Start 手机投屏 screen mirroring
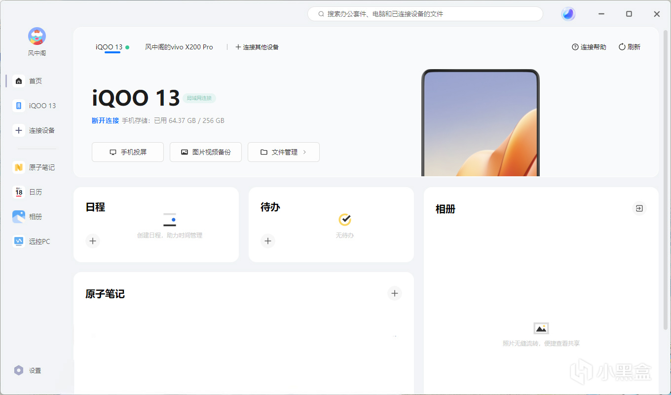Viewport: 671px width, 395px height. (128, 152)
